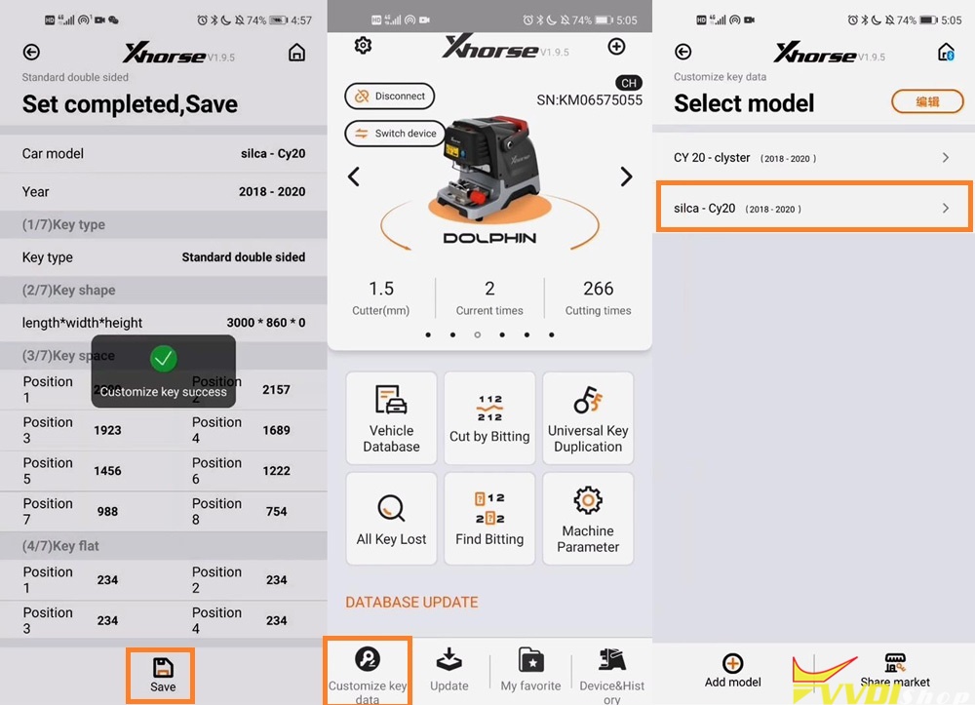Tap key space Position 5 value 1456
The width and height of the screenshot is (975, 705).
[107, 471]
